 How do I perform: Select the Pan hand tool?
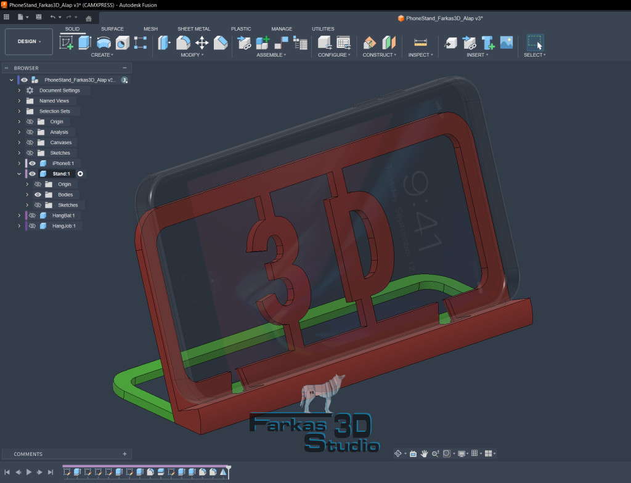[x=425, y=453]
